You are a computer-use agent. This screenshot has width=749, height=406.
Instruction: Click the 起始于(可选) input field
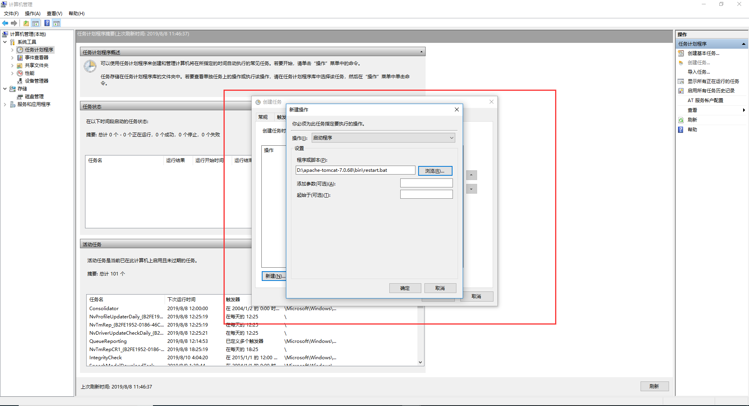(426, 194)
